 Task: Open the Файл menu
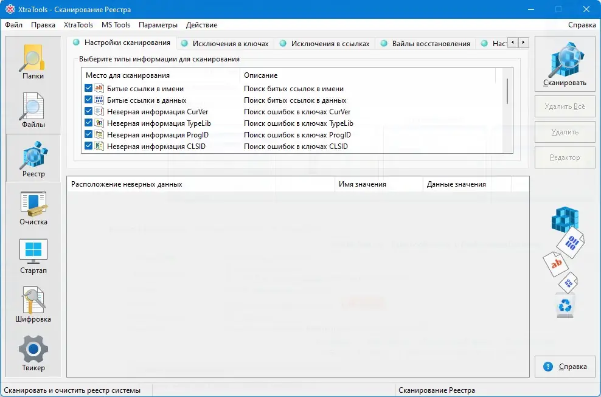coord(14,25)
